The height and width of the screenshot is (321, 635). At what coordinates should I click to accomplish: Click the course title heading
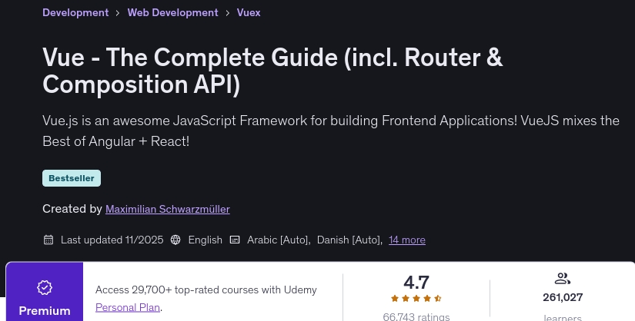(272, 71)
